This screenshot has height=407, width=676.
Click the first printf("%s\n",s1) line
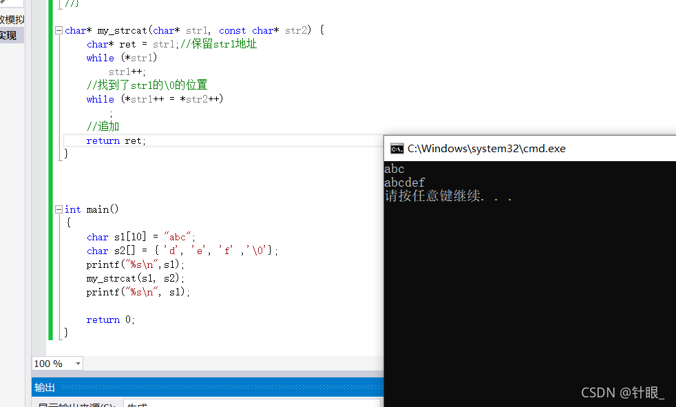136,264
